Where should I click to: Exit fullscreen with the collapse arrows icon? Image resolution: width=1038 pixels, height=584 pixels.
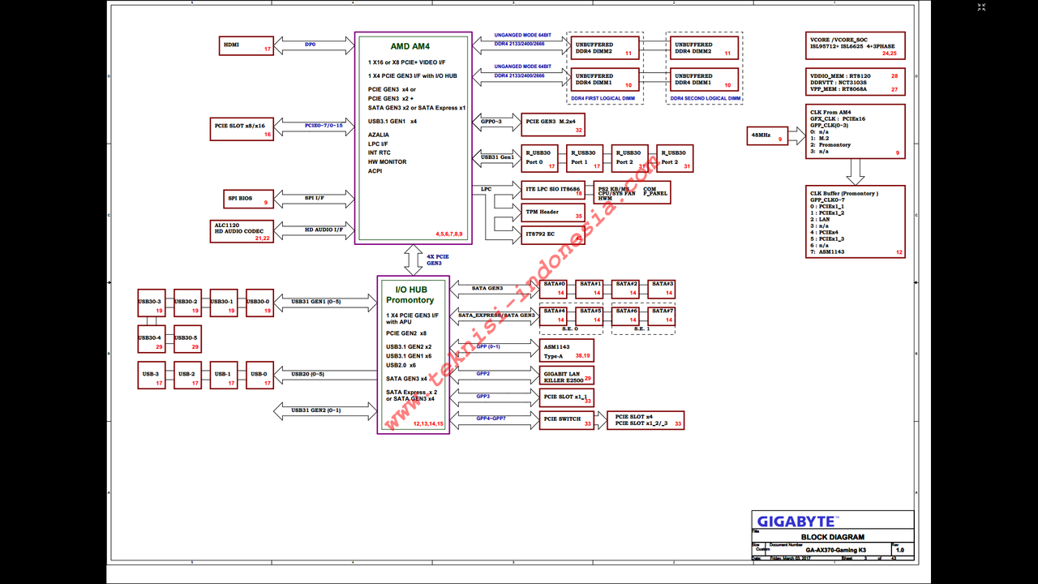pyautogui.click(x=981, y=7)
